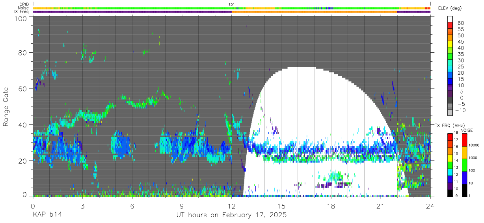Click the x-axis tick label '9'
The height and width of the screenshot is (223, 484).
pos(182,206)
